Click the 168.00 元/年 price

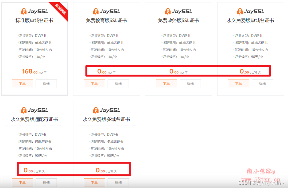34,71
